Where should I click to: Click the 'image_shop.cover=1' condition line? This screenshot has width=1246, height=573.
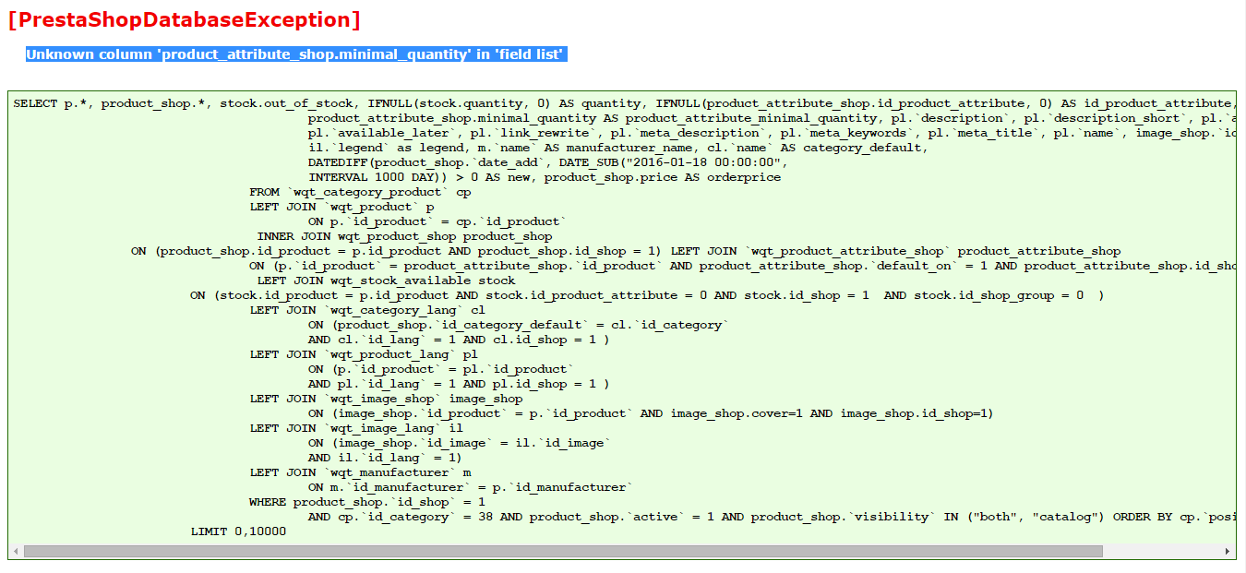tap(652, 413)
